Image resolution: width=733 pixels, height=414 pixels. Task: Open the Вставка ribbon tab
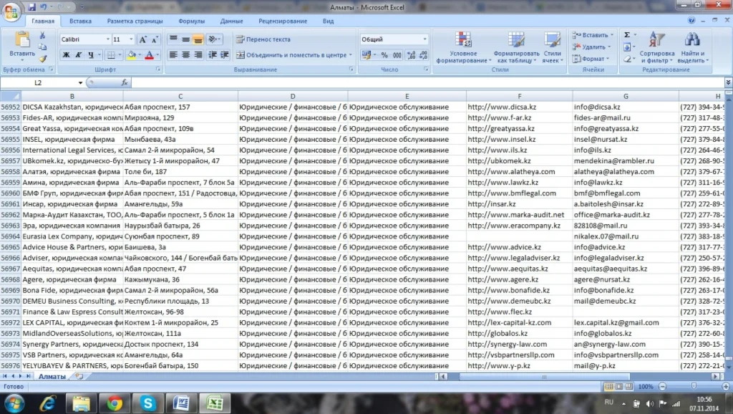(80, 21)
